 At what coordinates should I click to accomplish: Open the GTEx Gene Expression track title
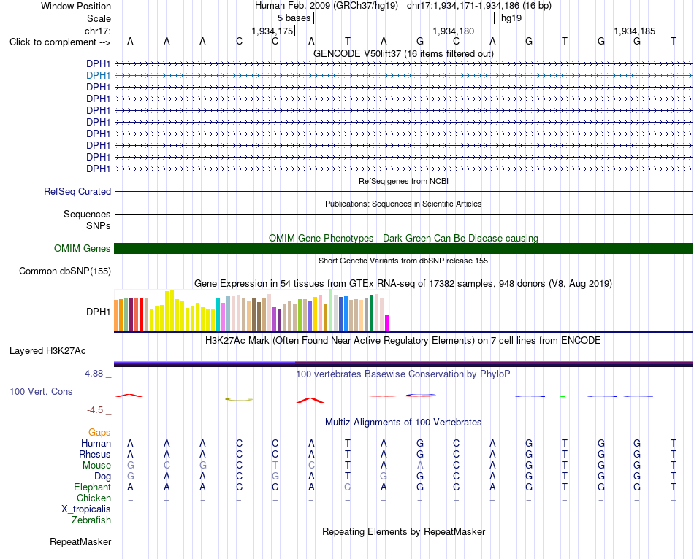(x=403, y=283)
